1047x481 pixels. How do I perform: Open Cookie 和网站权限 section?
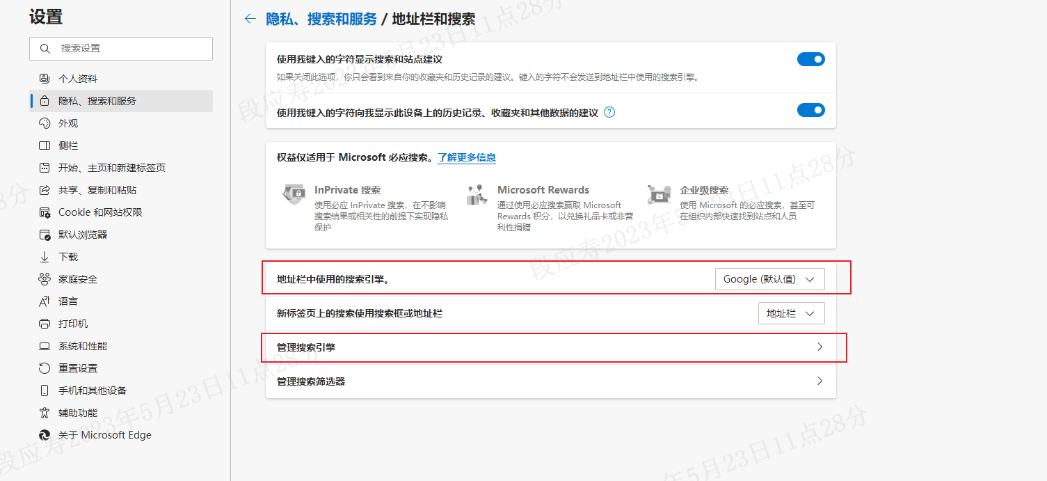click(122, 212)
